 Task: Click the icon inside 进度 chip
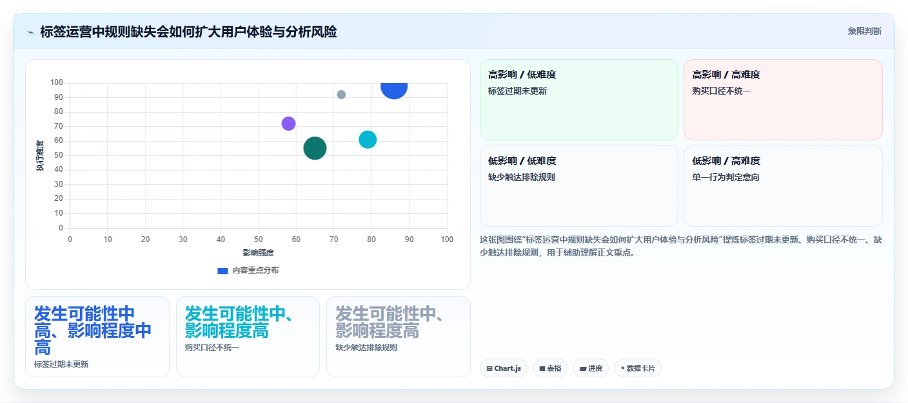tap(582, 369)
